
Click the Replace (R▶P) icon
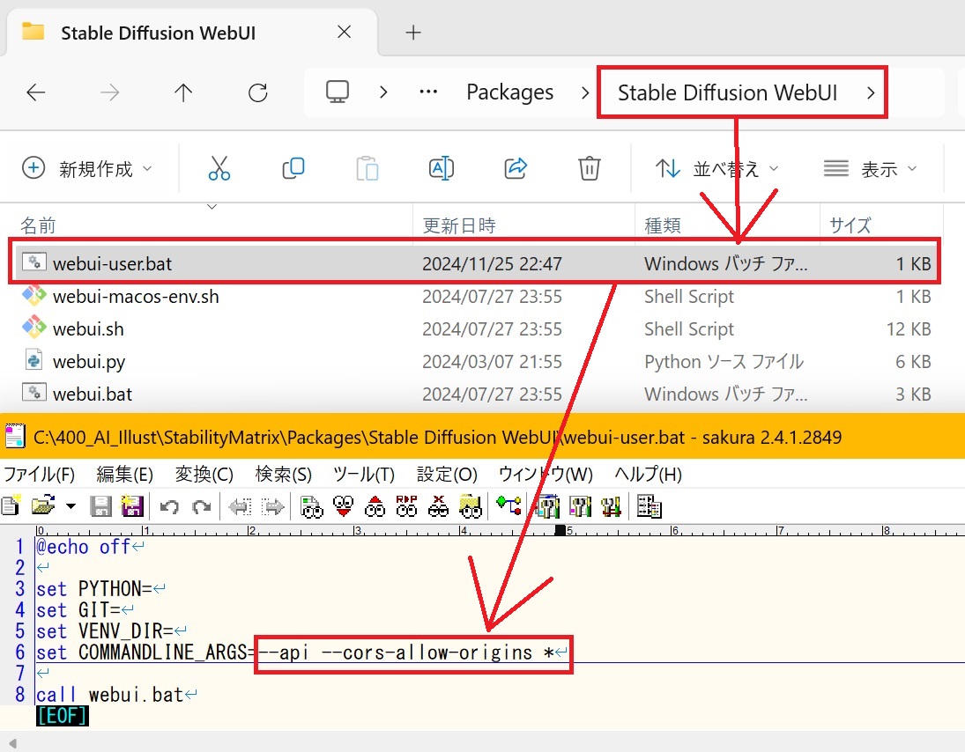(406, 506)
